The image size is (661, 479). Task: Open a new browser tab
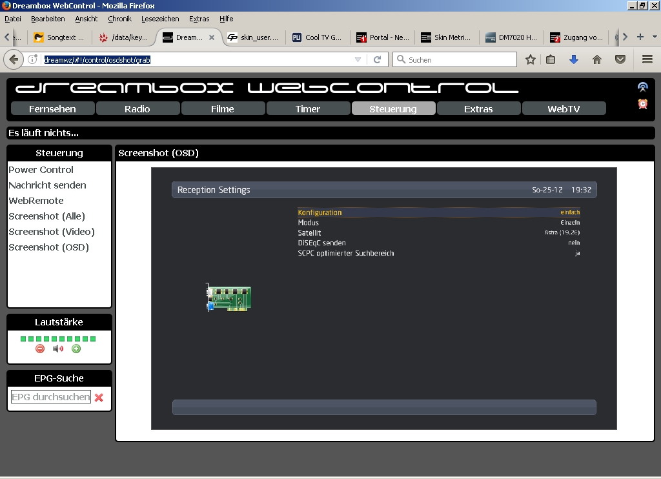coord(640,37)
